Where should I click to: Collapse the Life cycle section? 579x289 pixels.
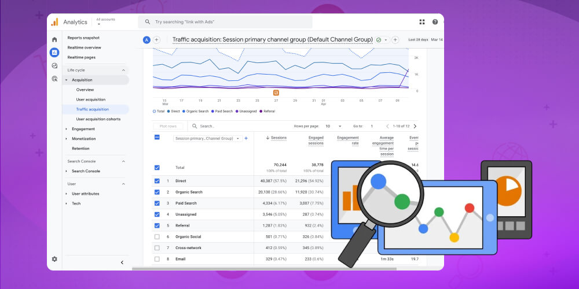[123, 70]
